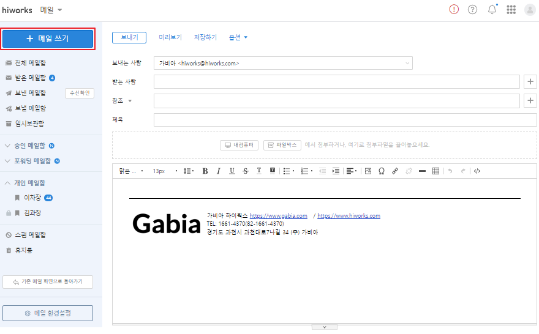Go to 임시보관함 drafts folder
Screen dimensions: 539x334
point(29,124)
